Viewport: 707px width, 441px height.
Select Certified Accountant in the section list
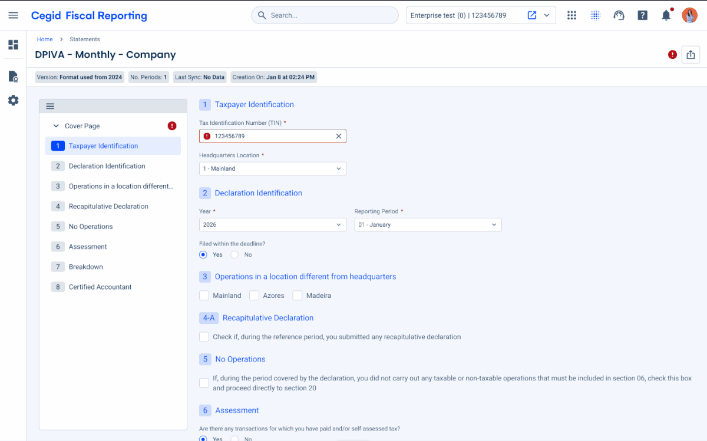pyautogui.click(x=100, y=287)
